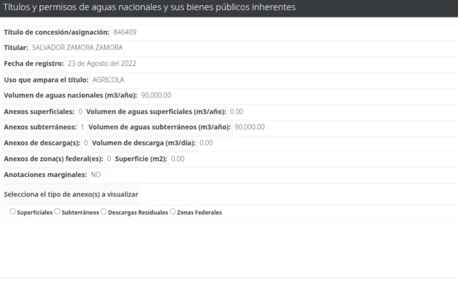Click the Volumen de aguas superficiales label
This screenshot has height=281, width=458.
(x=156, y=112)
